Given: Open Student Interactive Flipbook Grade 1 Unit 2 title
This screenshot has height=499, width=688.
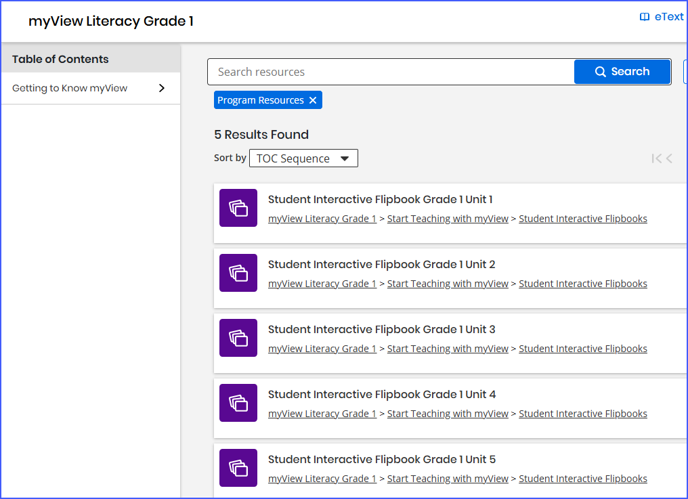Looking at the screenshot, I should [x=382, y=265].
